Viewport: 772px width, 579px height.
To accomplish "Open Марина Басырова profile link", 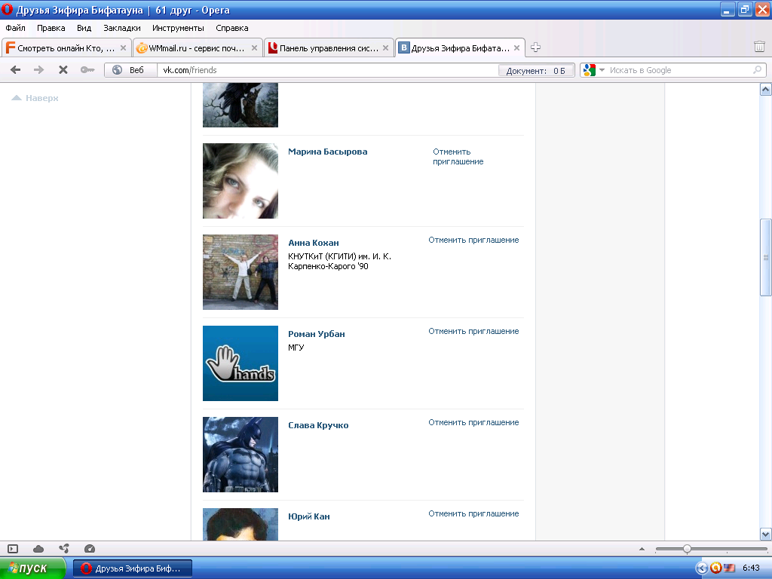I will [x=327, y=152].
